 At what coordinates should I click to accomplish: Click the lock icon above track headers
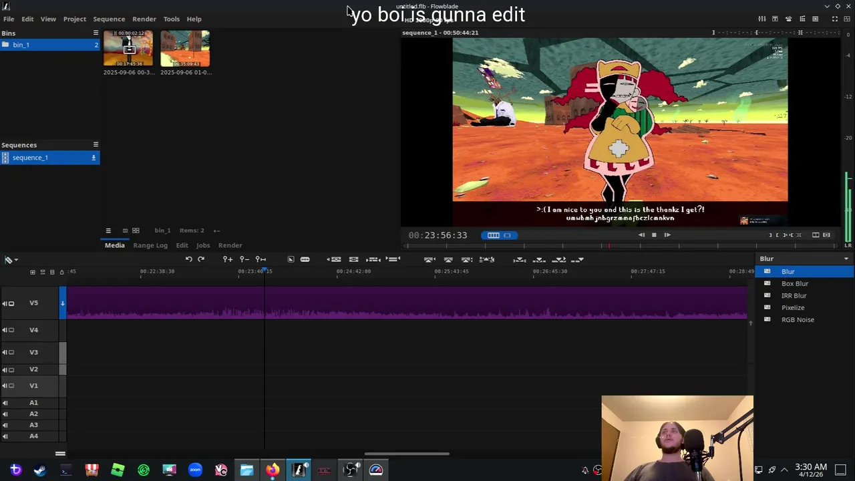click(61, 272)
